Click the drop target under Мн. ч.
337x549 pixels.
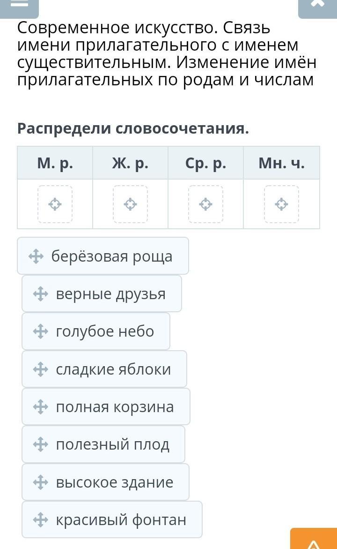click(x=281, y=204)
